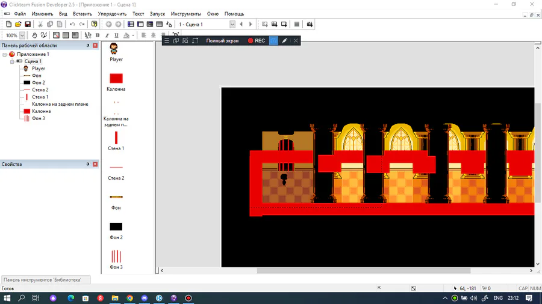The image size is (542, 304).
Task: Select Фон 3 in the workspace tree
Action: (39, 118)
